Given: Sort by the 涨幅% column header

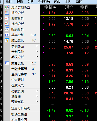Looking at the screenshot, I should [x=50, y=7].
